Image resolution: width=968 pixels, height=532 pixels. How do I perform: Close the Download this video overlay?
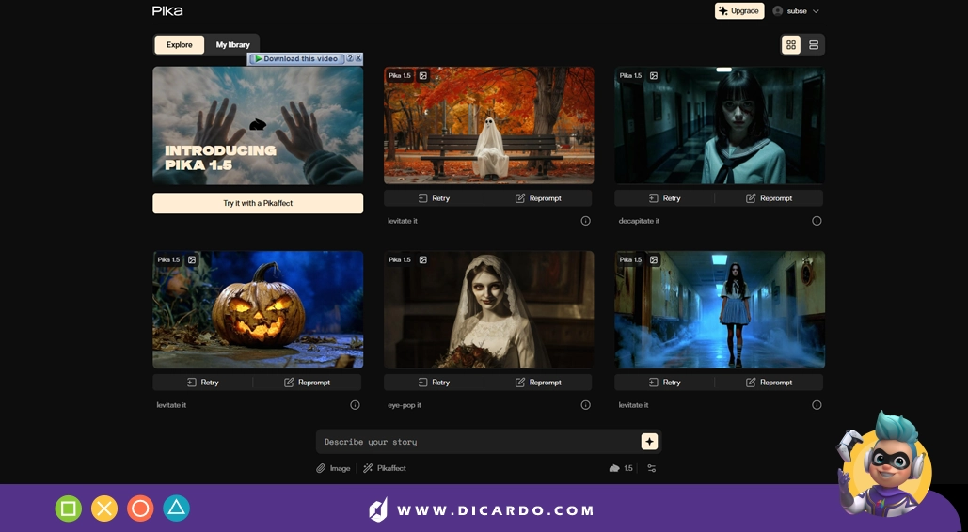point(358,58)
